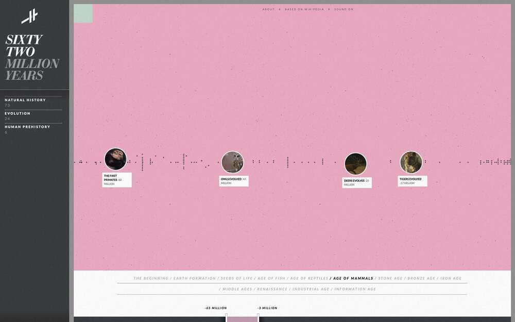Open the Based on Wikipedia link
The height and width of the screenshot is (322, 515).
coord(304,9)
